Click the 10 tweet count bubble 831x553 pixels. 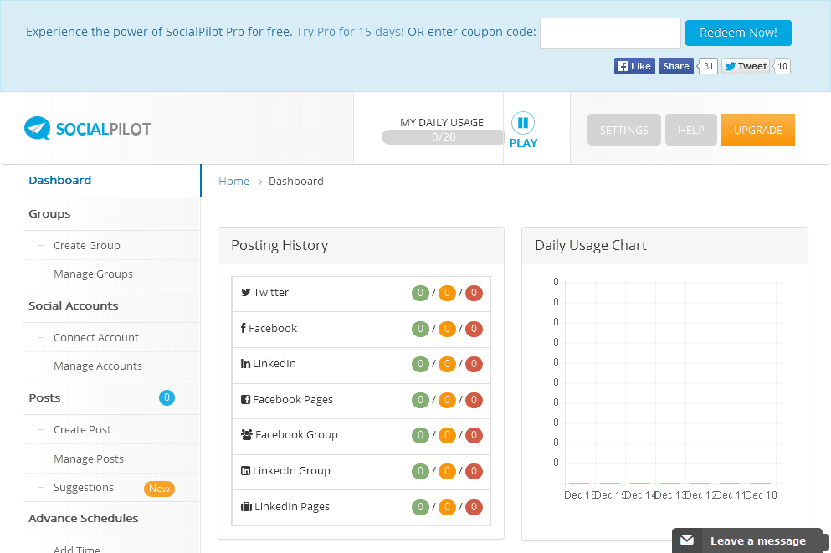click(x=782, y=66)
